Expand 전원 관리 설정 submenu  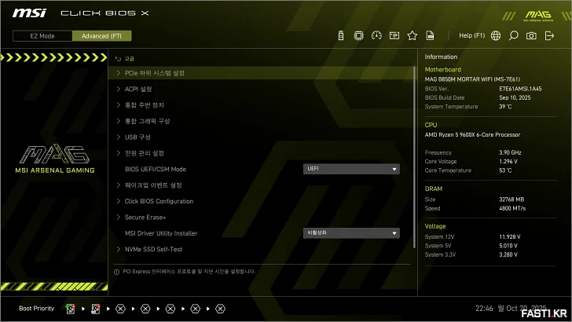pyautogui.click(x=261, y=153)
